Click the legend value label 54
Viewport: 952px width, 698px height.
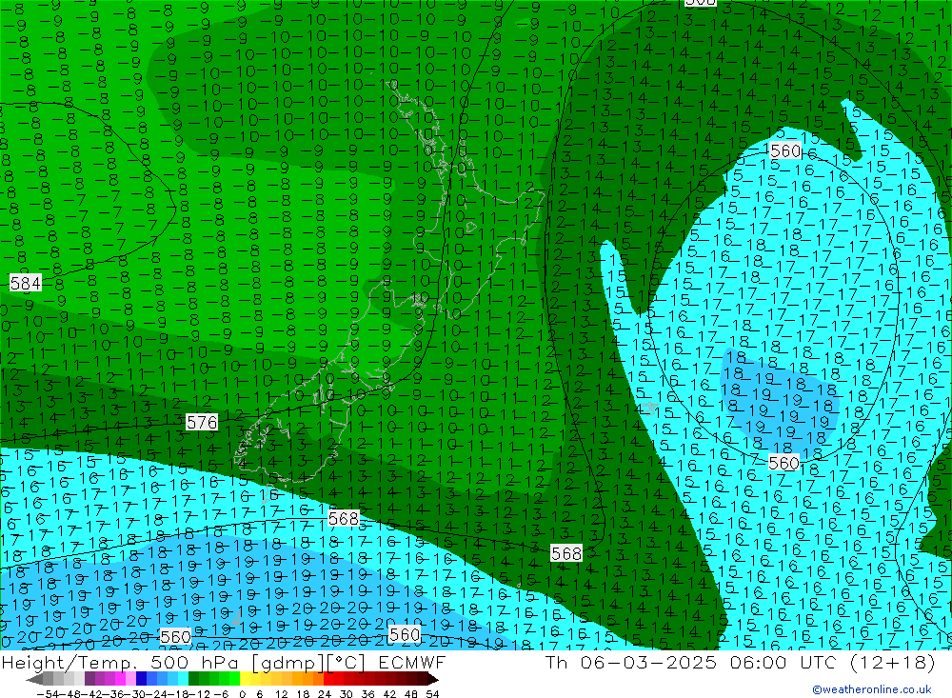[x=431, y=693]
